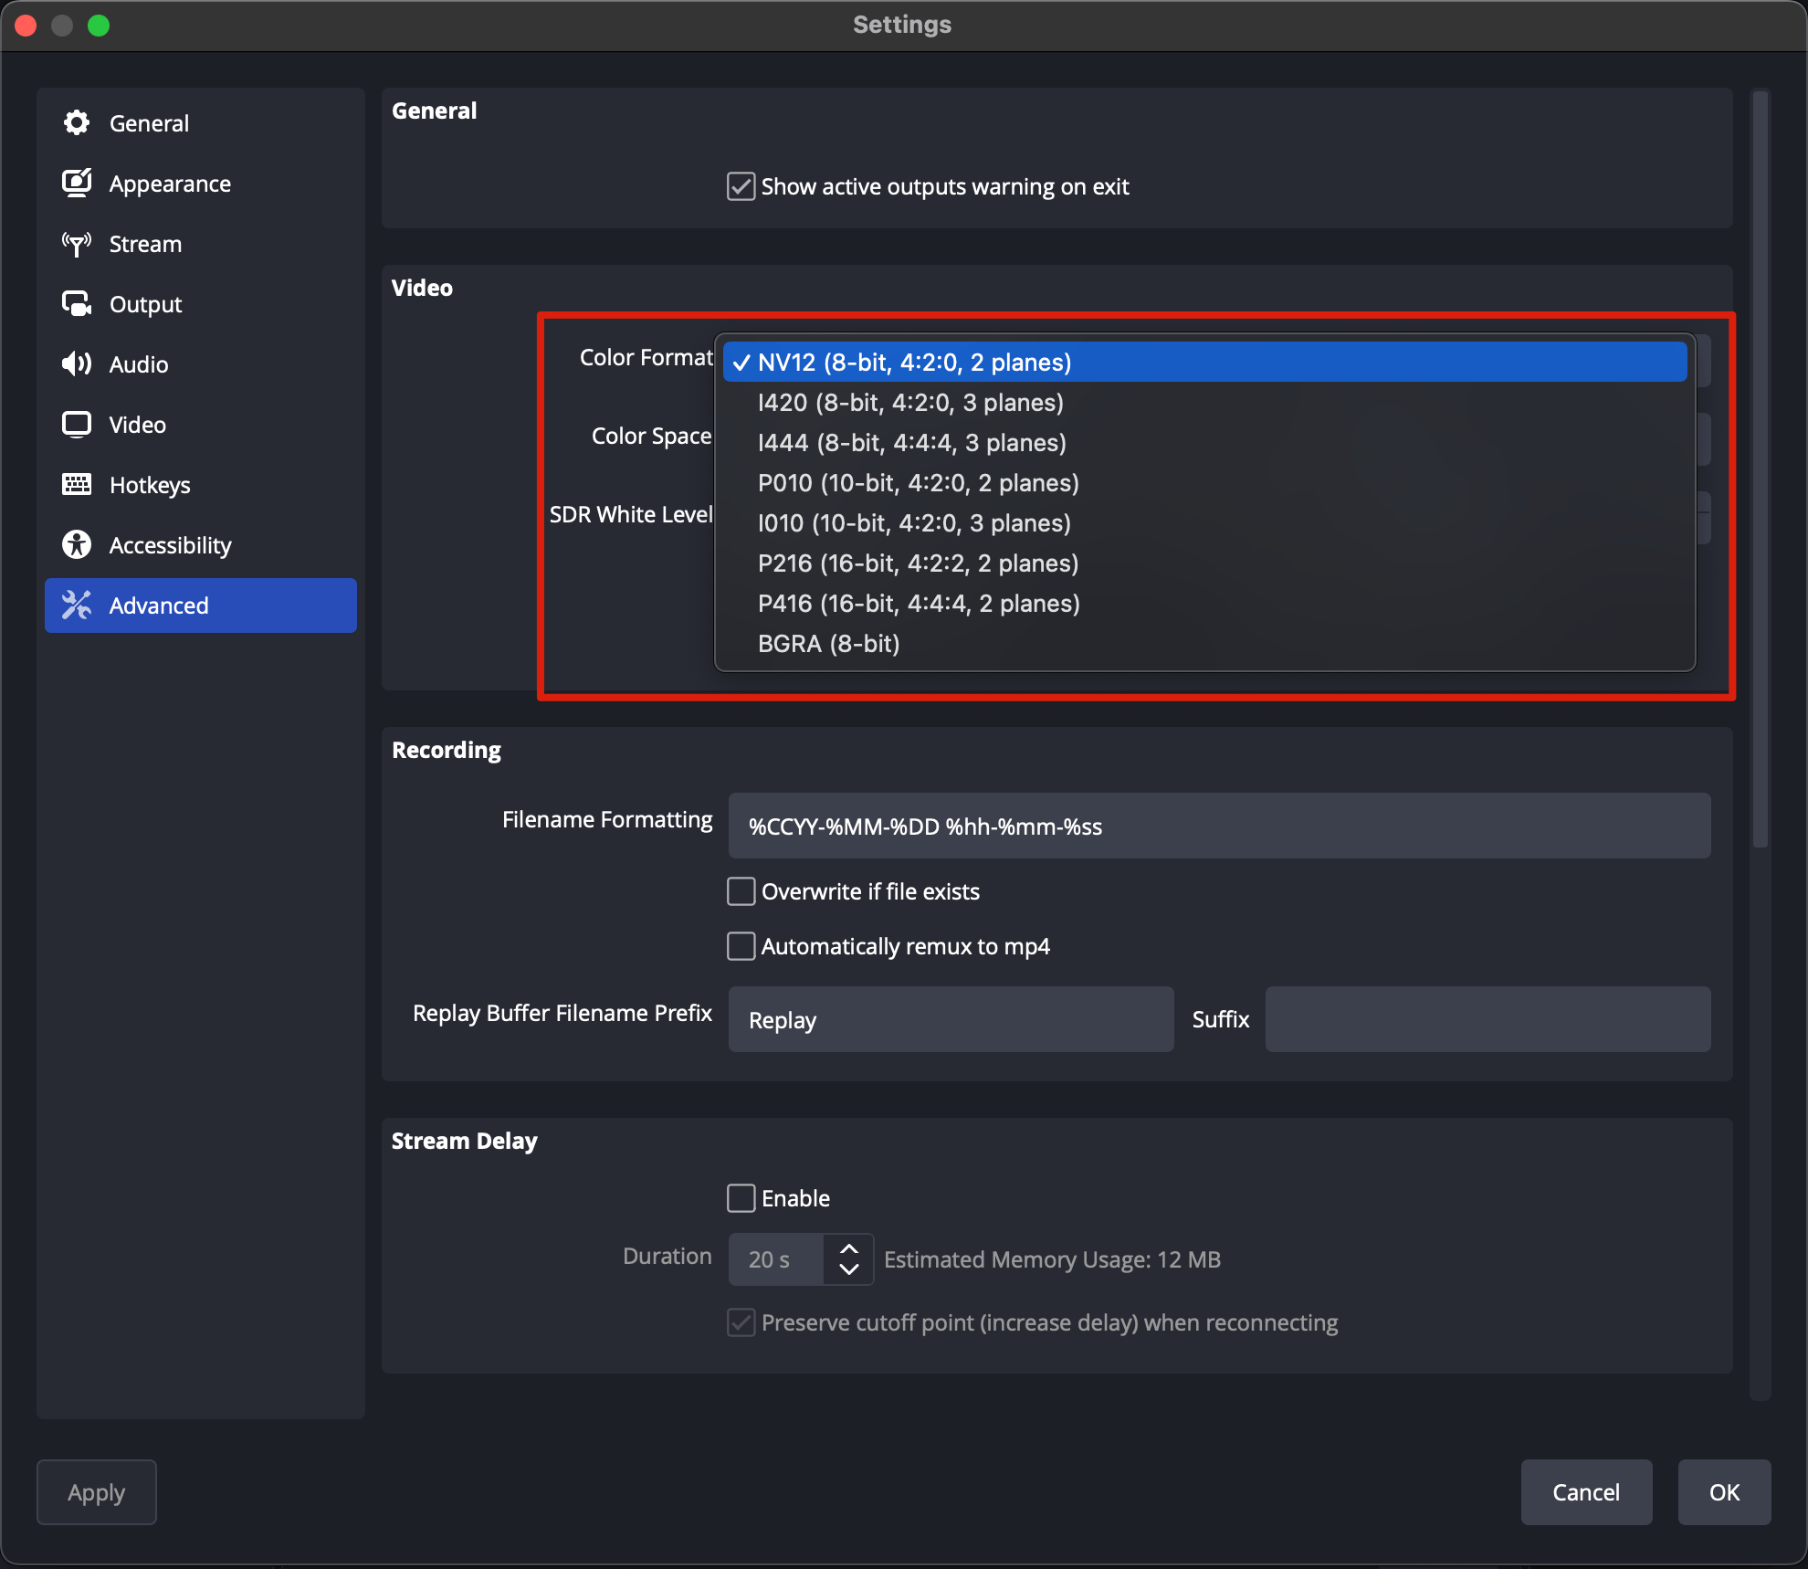Click the Advanced tools icon
Image resolution: width=1808 pixels, height=1569 pixels.
(x=77, y=605)
